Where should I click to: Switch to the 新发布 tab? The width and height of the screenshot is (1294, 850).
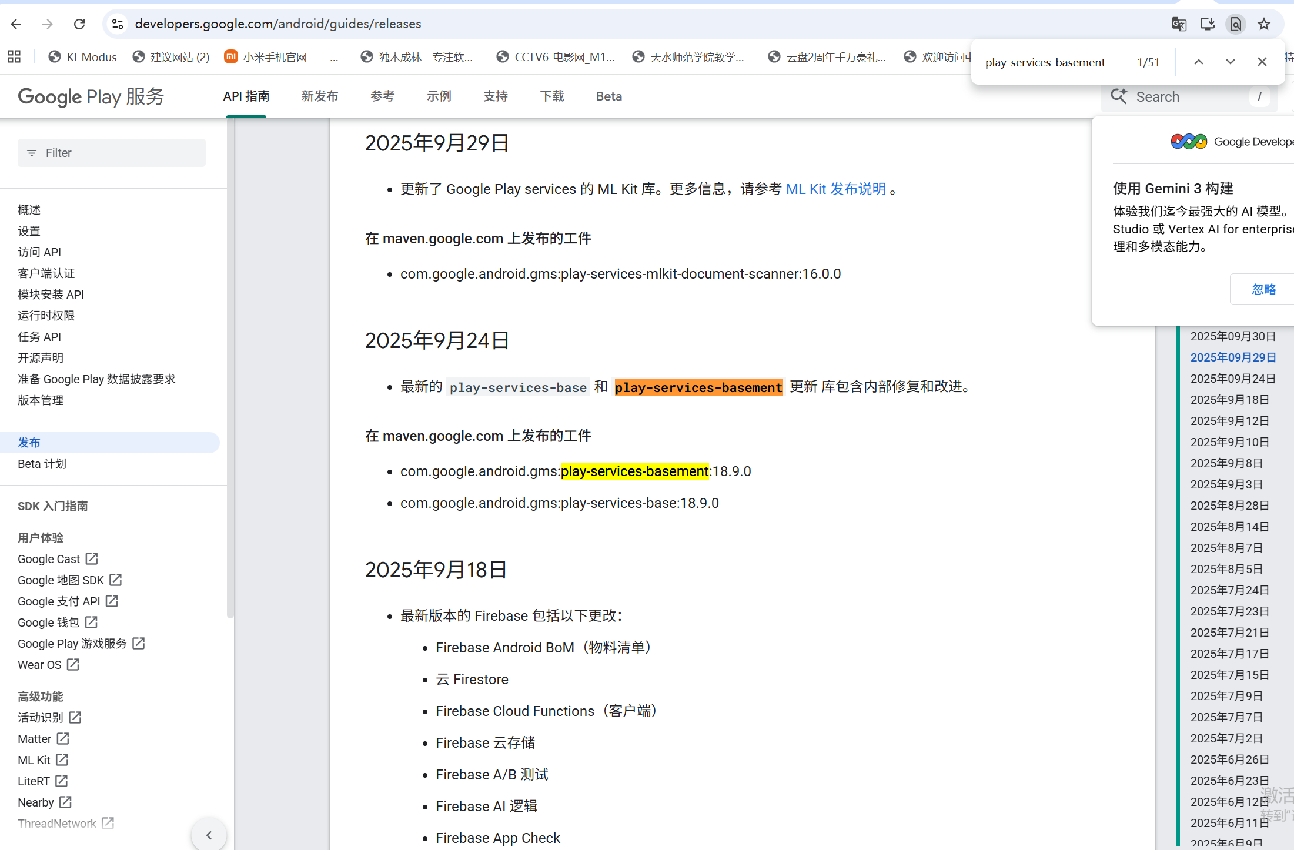(x=320, y=96)
